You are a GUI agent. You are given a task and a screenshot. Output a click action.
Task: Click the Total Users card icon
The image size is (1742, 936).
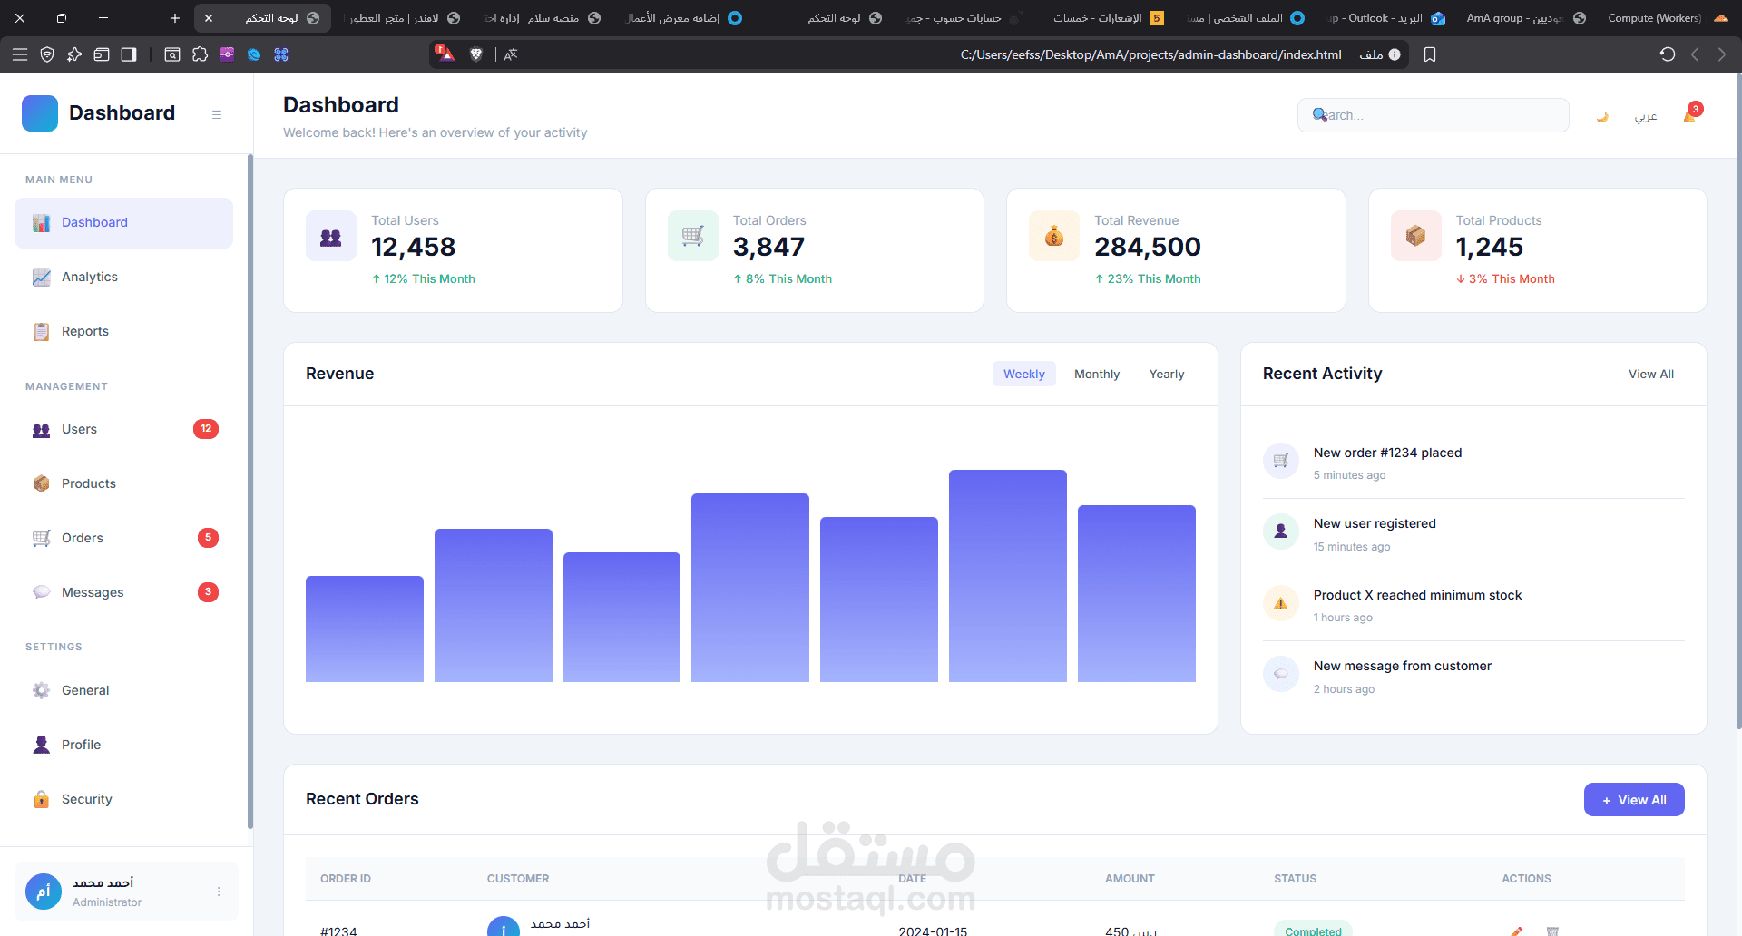point(331,237)
